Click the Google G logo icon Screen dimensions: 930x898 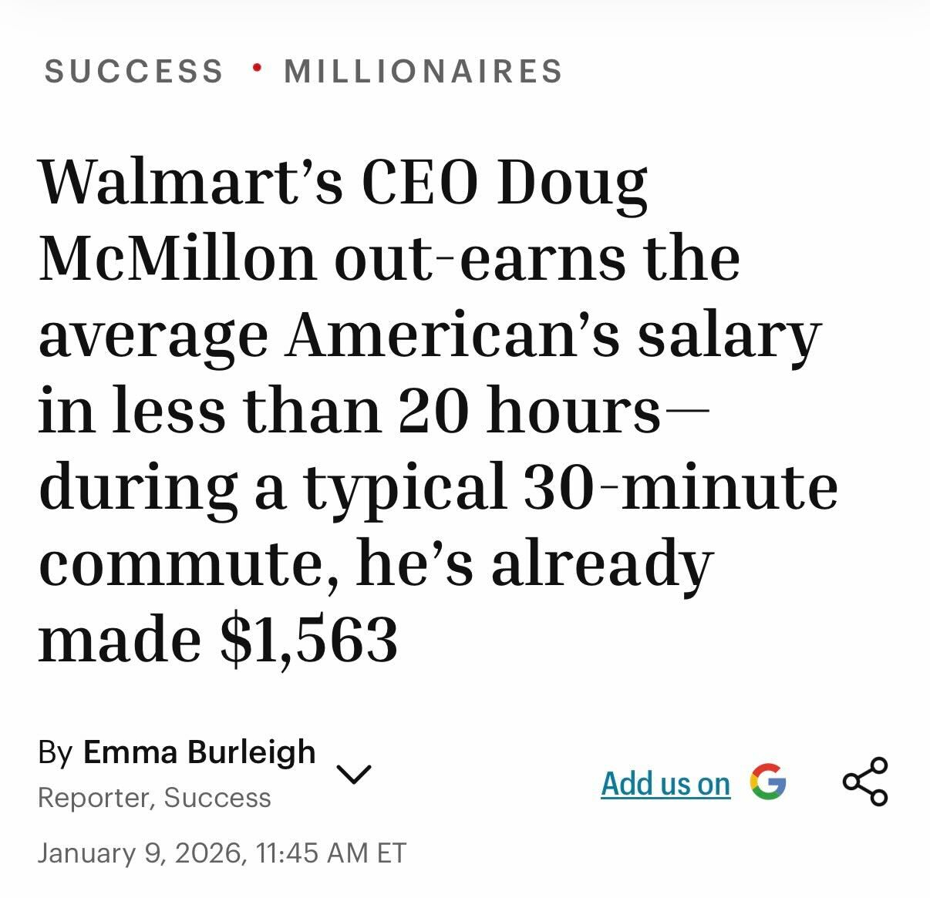coord(767,782)
